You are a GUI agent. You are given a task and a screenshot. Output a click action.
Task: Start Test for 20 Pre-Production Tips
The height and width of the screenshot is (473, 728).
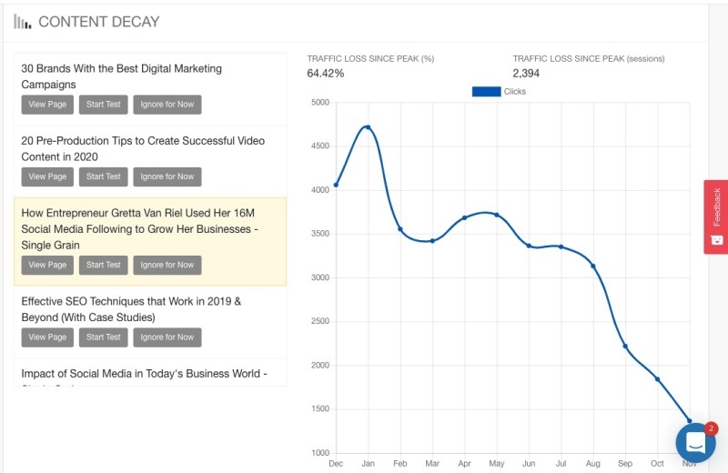[103, 176]
